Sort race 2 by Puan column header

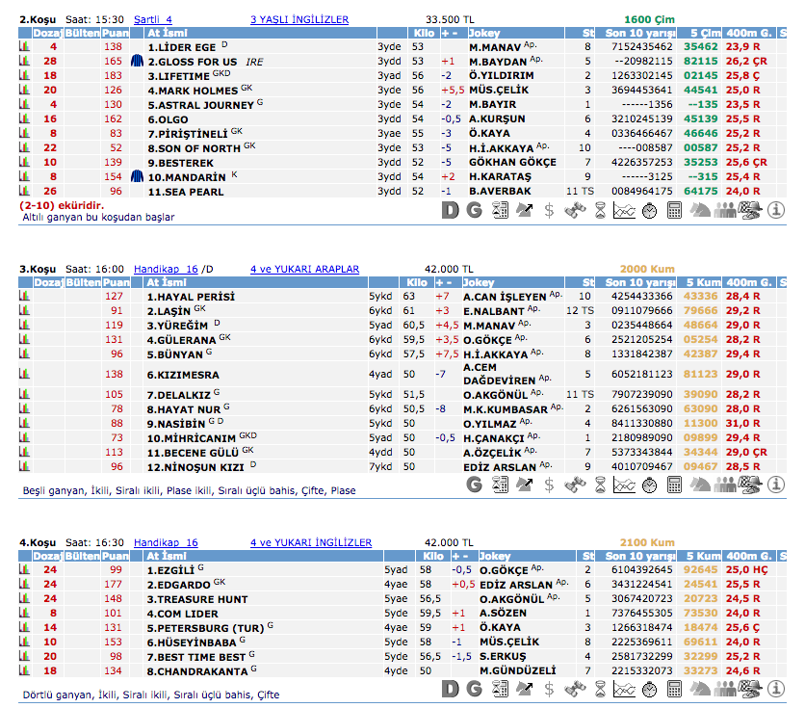pyautogui.click(x=114, y=33)
